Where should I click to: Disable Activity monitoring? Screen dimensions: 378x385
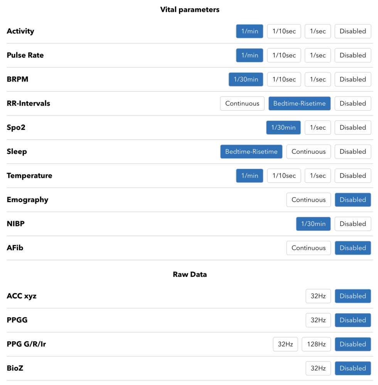click(x=353, y=31)
